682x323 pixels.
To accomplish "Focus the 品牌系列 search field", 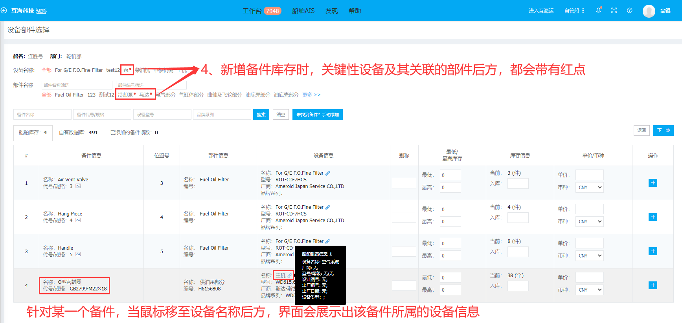I will point(222,115).
